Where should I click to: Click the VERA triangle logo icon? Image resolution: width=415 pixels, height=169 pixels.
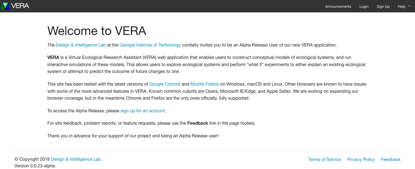(5, 6)
